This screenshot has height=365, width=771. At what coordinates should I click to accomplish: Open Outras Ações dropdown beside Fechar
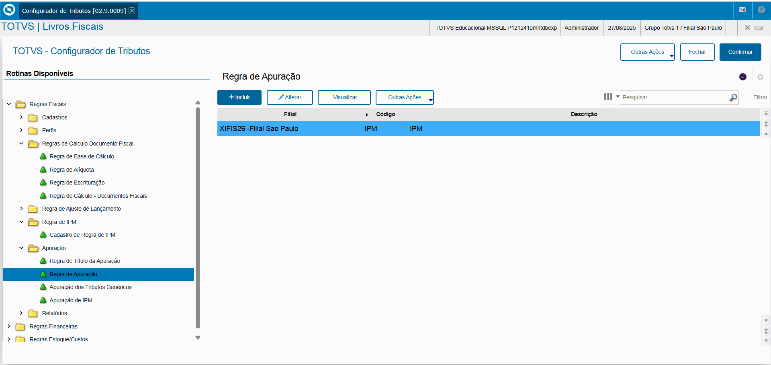click(647, 52)
